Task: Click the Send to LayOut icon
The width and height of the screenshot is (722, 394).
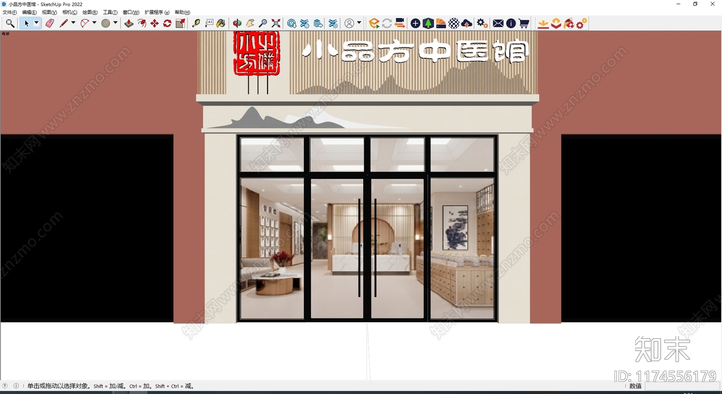Action: 318,23
